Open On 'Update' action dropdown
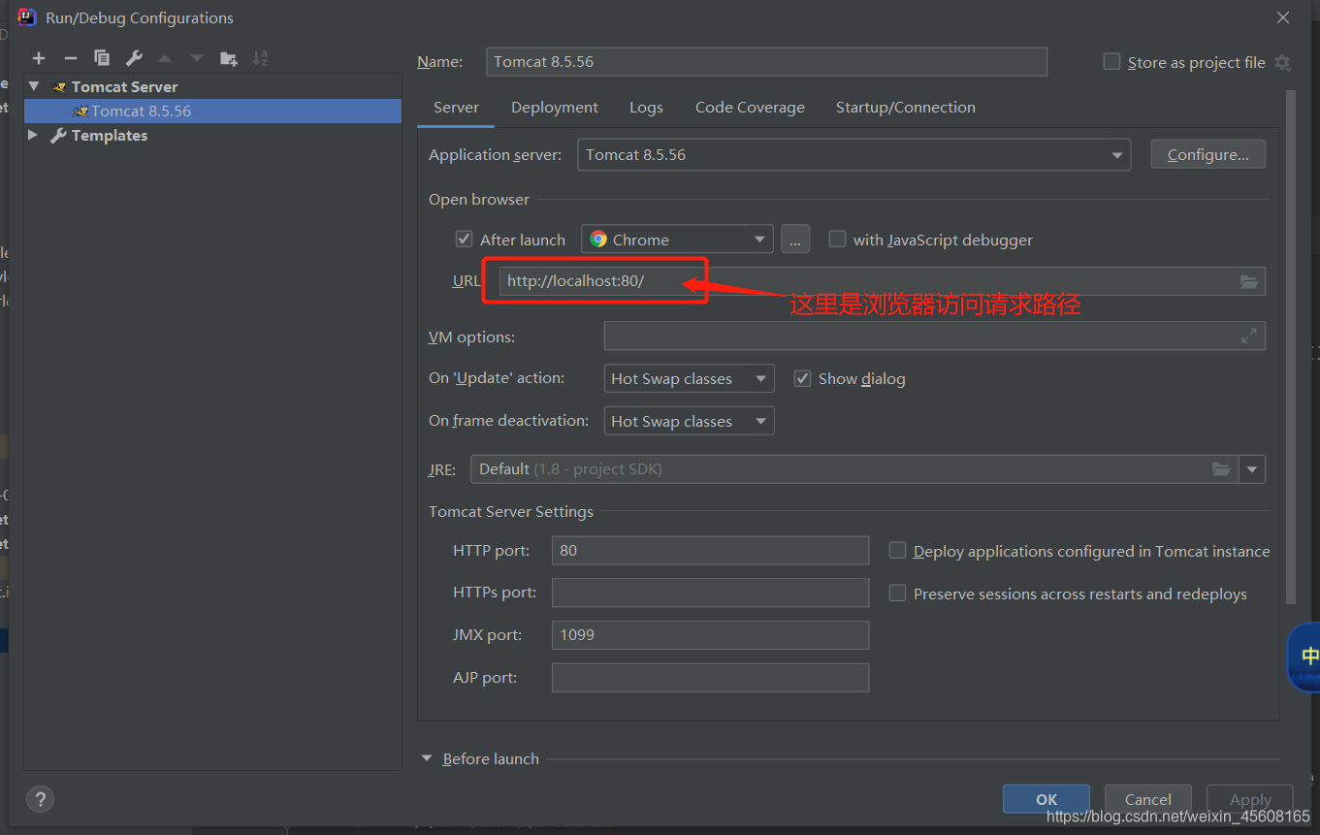This screenshot has width=1320, height=835. [689, 379]
